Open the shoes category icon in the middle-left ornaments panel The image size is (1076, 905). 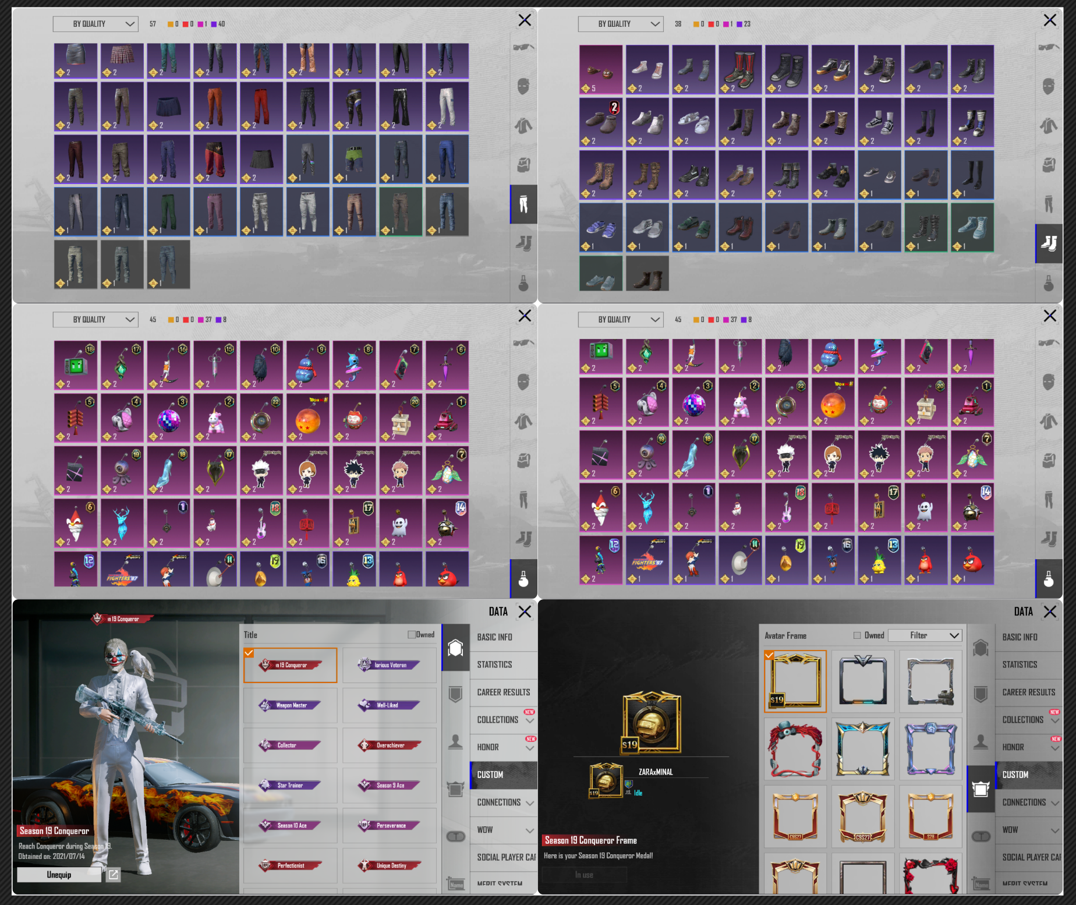523,538
